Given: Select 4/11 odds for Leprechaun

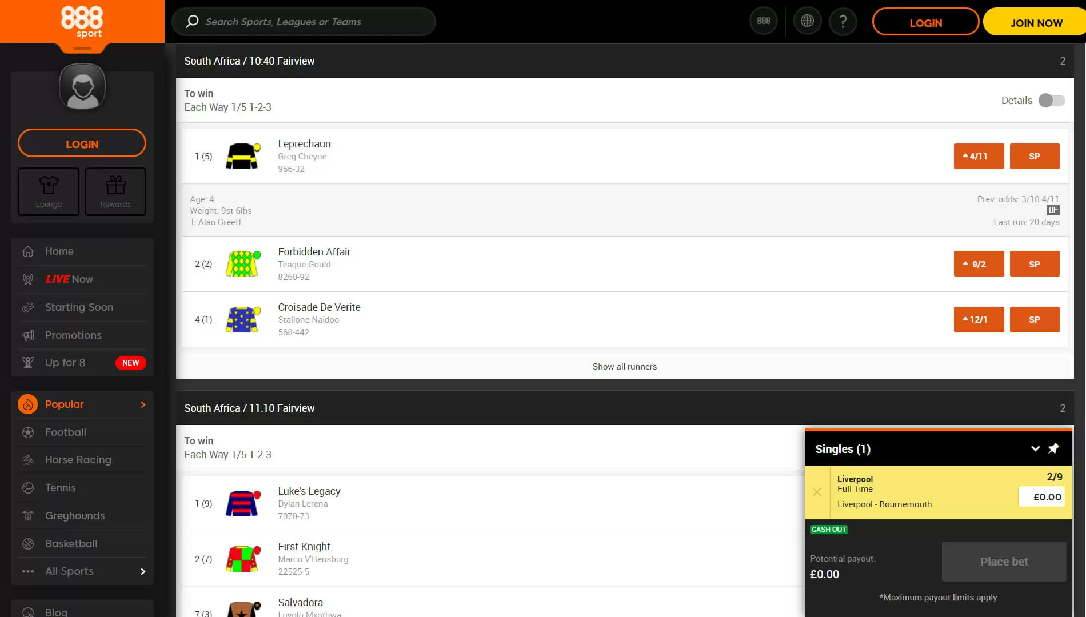Looking at the screenshot, I should tap(979, 157).
